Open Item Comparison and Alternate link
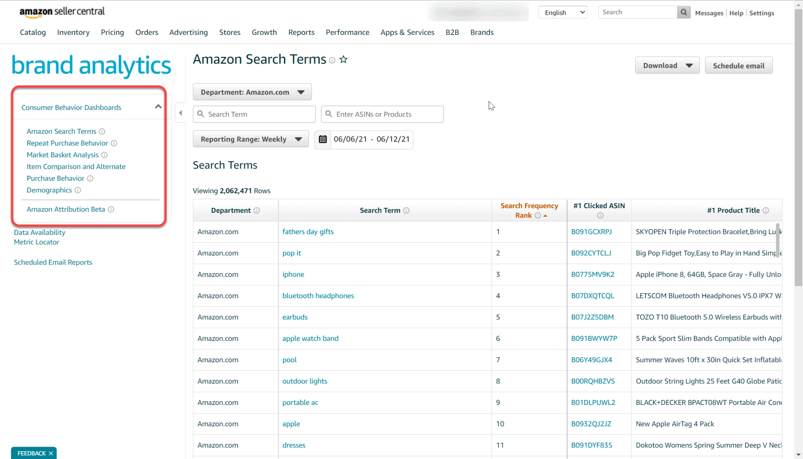803x459 pixels. click(76, 167)
